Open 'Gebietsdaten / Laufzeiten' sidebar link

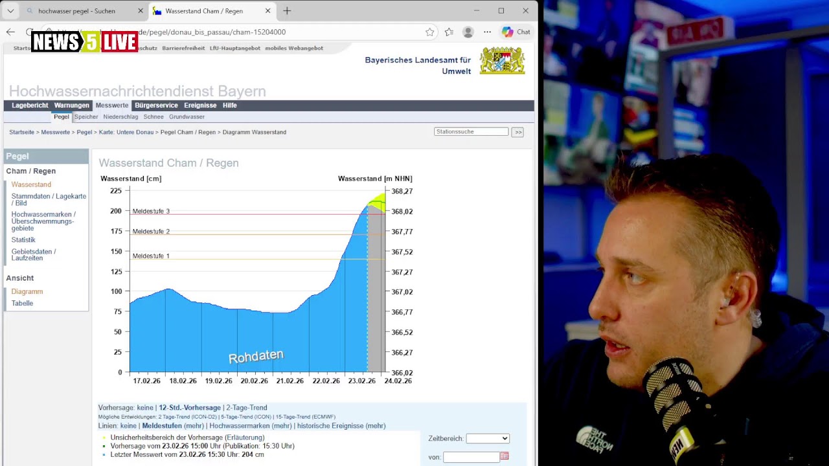coord(34,254)
